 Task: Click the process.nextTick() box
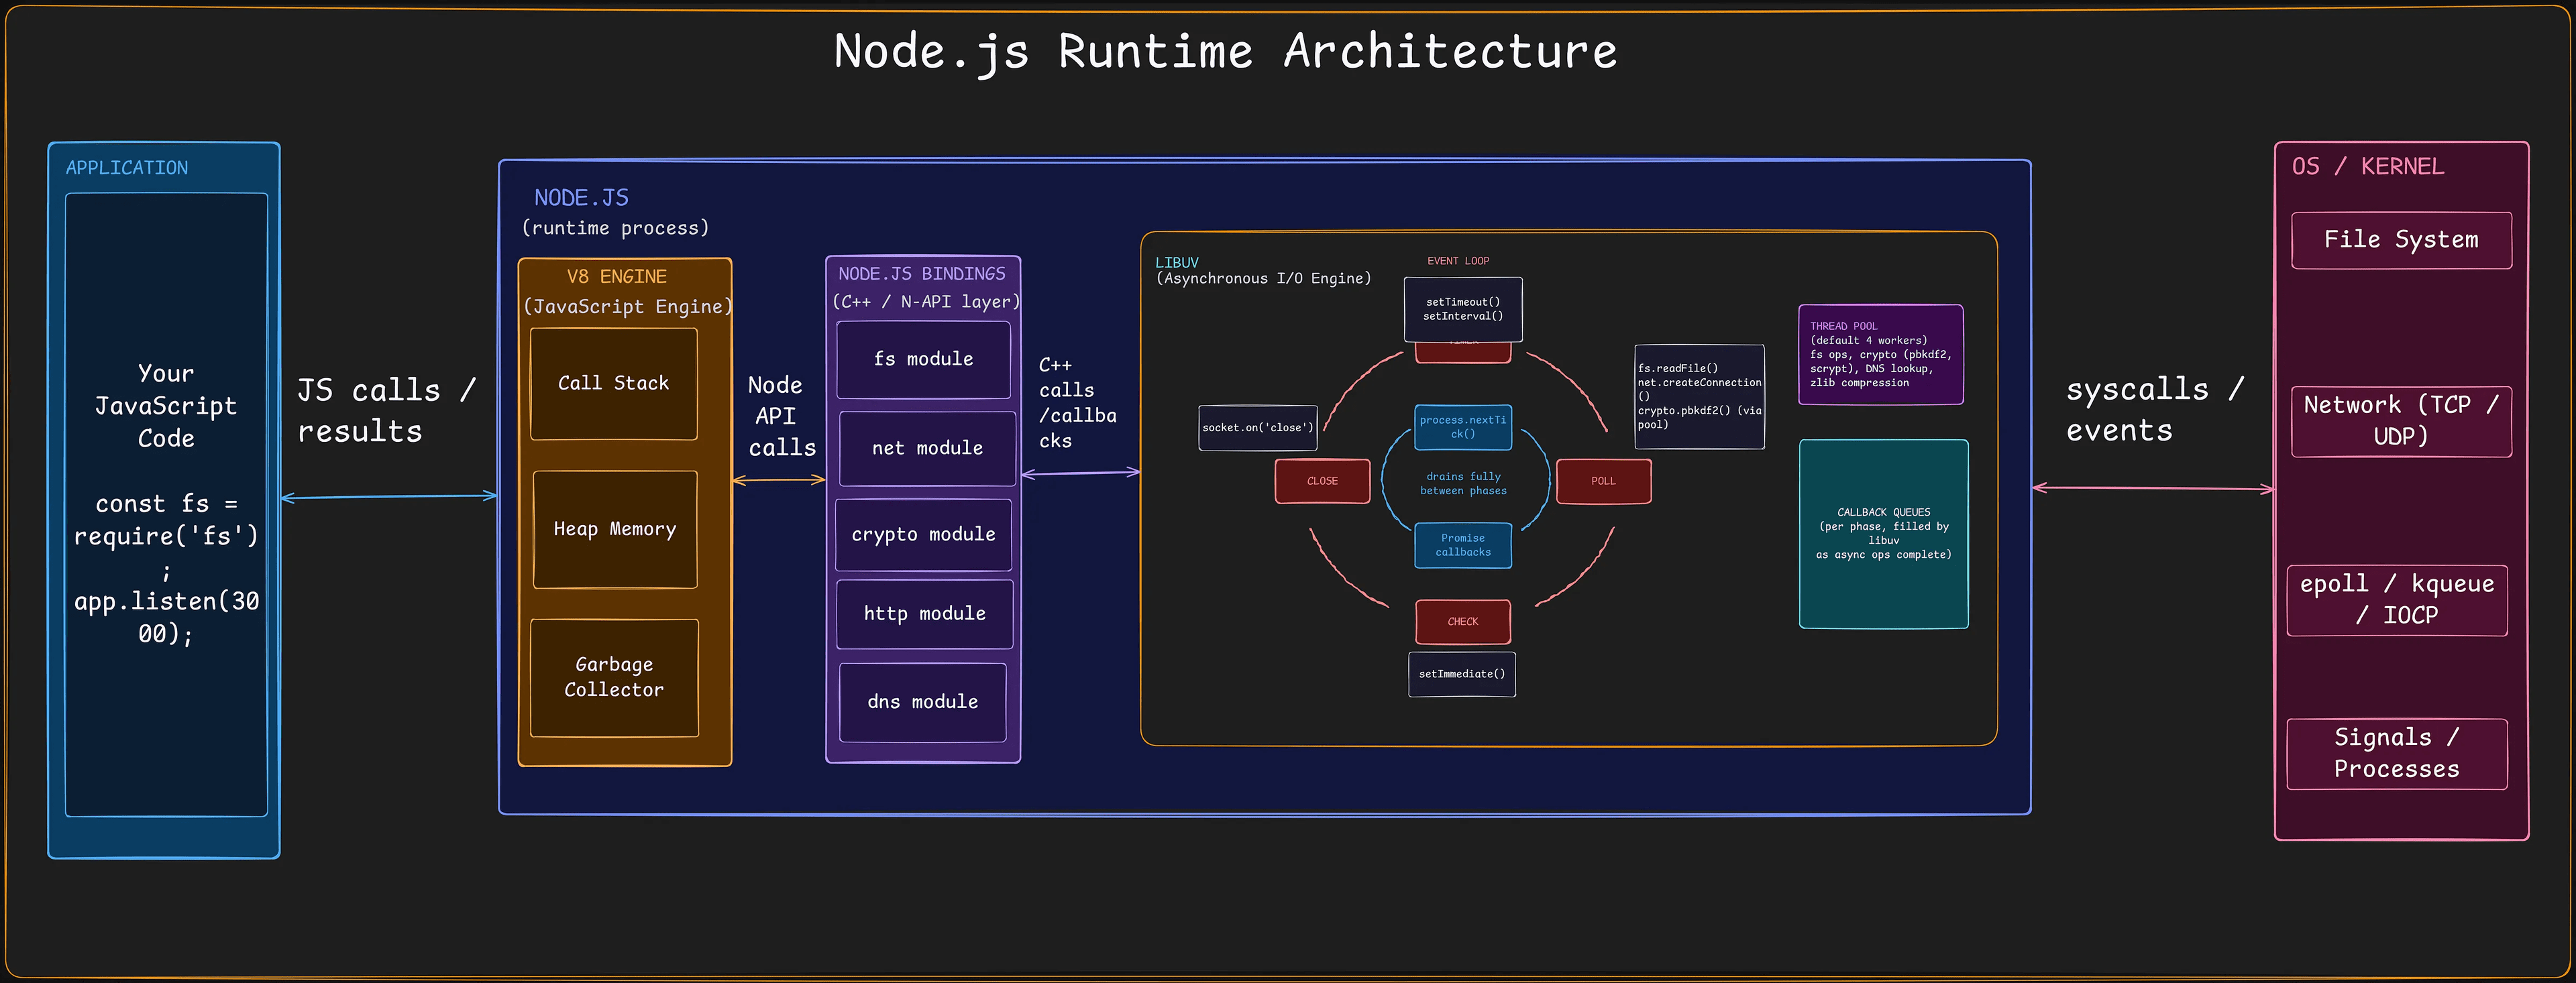click(x=1463, y=427)
